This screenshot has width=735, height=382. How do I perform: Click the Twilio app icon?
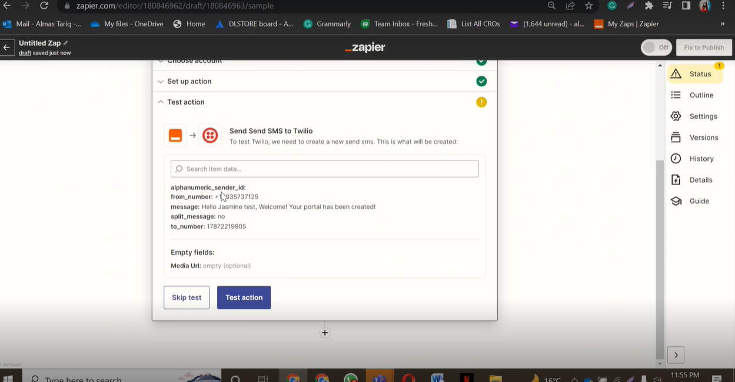[210, 135]
